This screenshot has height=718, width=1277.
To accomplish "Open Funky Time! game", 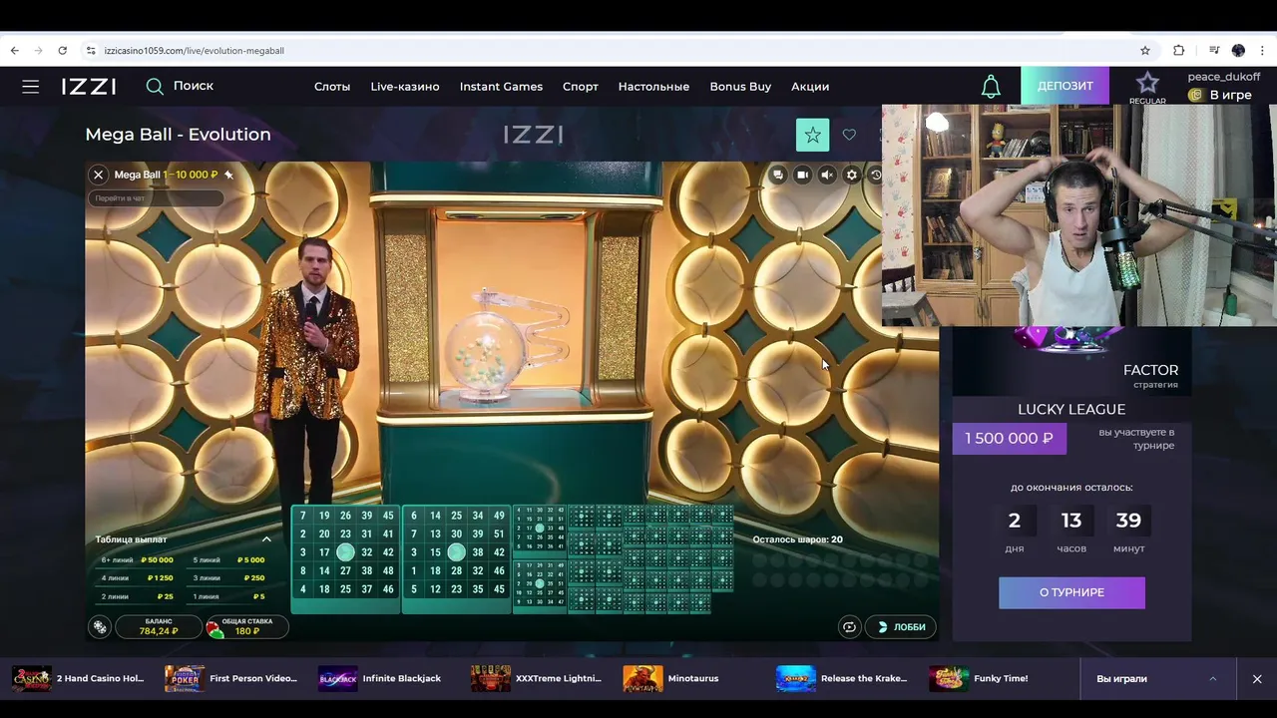I will click(979, 678).
